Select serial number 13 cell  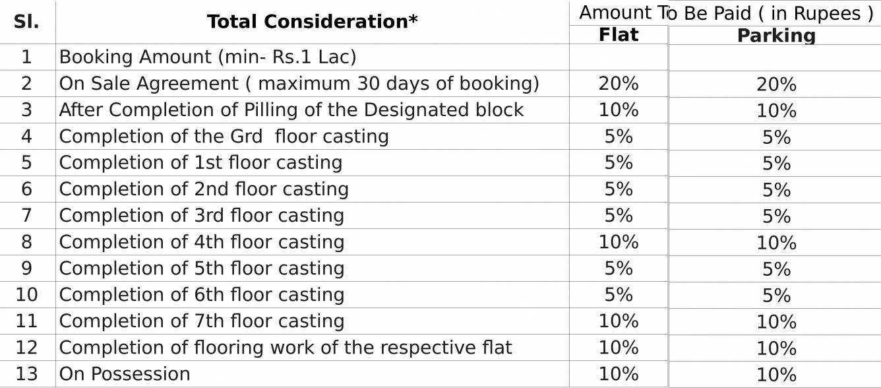(26, 373)
